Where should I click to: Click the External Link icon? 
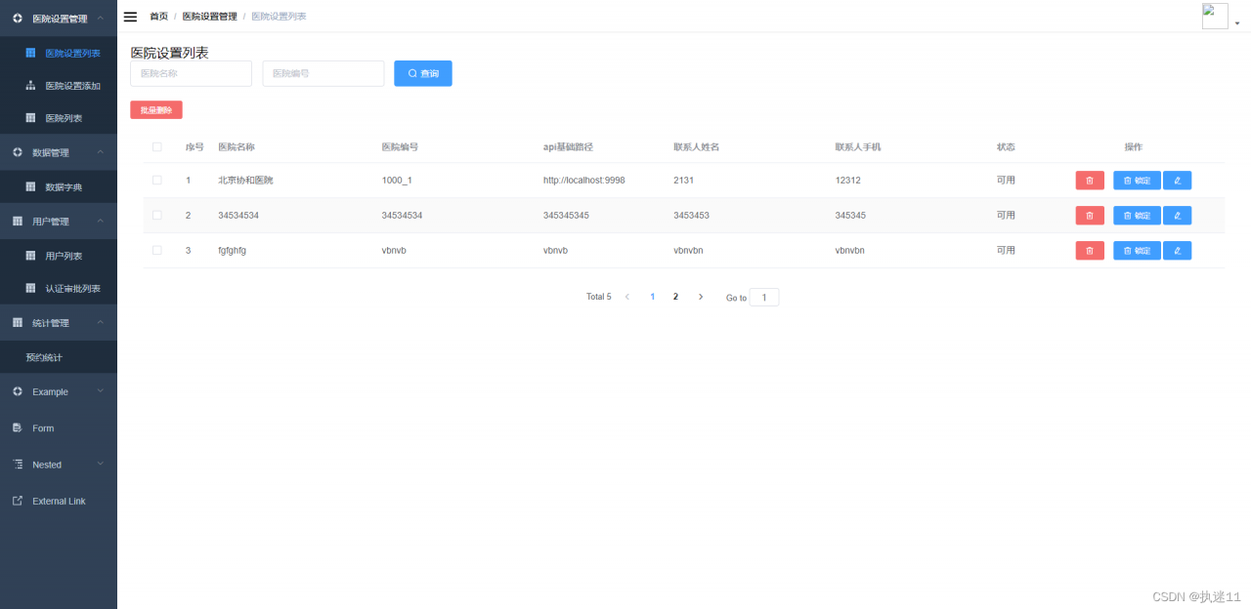tap(18, 501)
